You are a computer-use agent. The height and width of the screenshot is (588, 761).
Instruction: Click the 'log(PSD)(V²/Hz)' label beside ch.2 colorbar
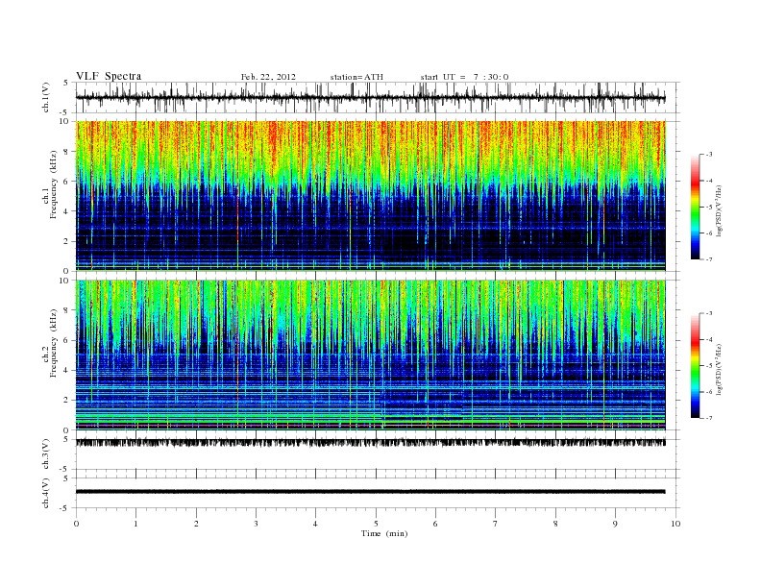pos(720,369)
